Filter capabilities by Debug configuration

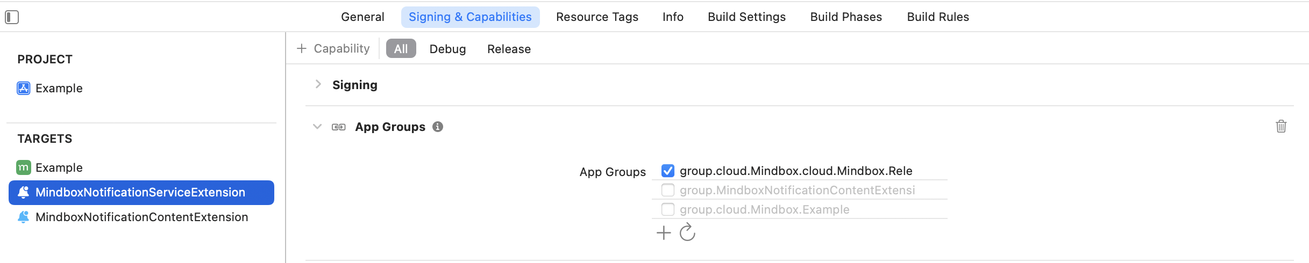click(447, 49)
